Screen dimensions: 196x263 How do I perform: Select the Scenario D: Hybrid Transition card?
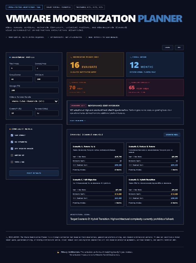(153, 191)
